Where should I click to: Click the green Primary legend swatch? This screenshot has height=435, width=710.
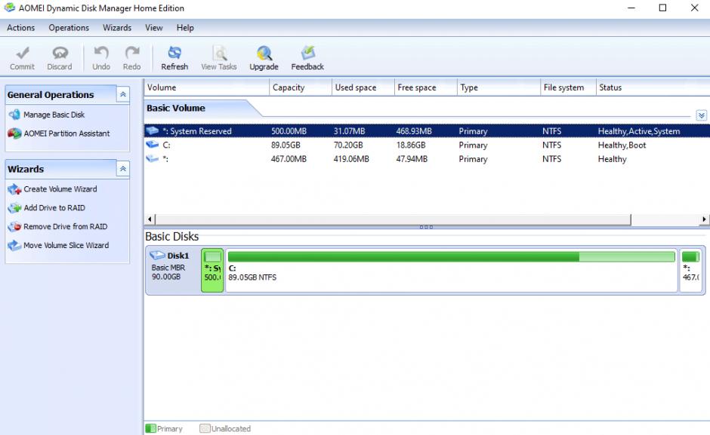[151, 428]
